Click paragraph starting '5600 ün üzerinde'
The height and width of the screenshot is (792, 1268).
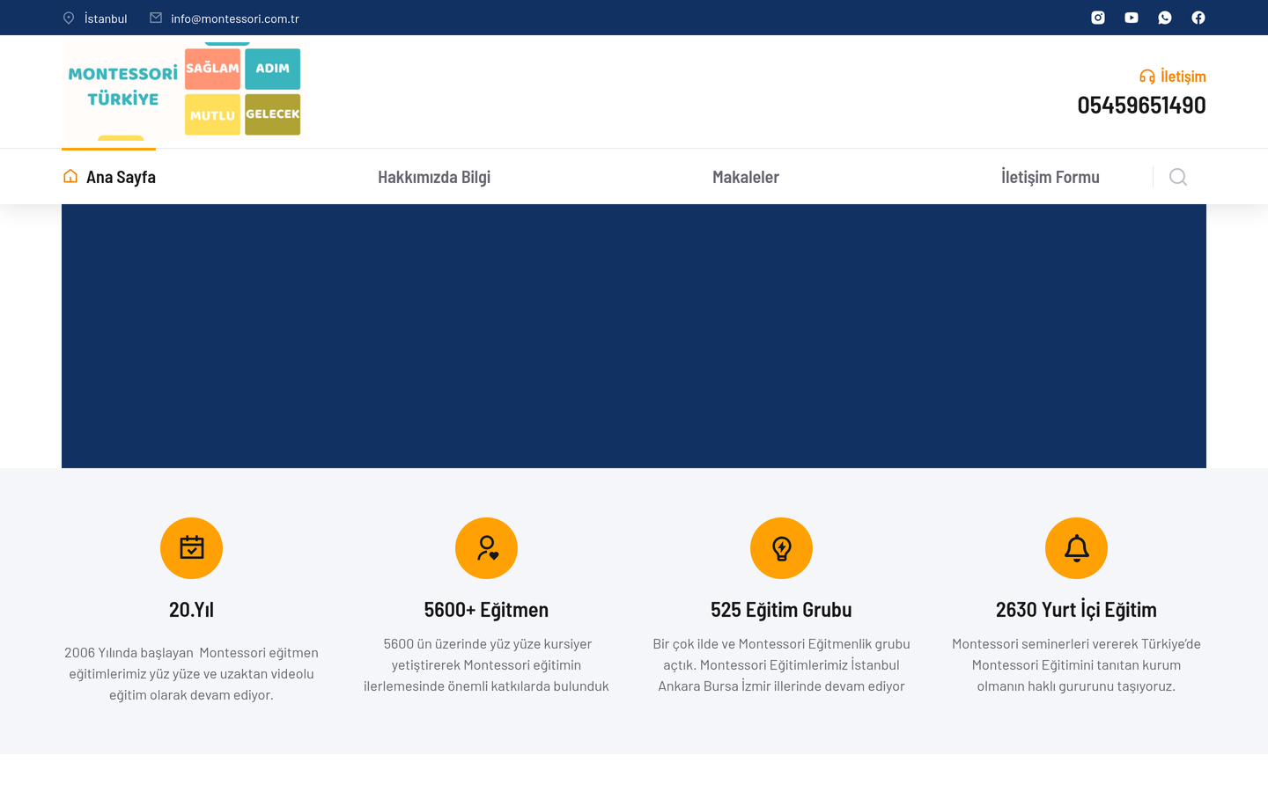[486, 664]
